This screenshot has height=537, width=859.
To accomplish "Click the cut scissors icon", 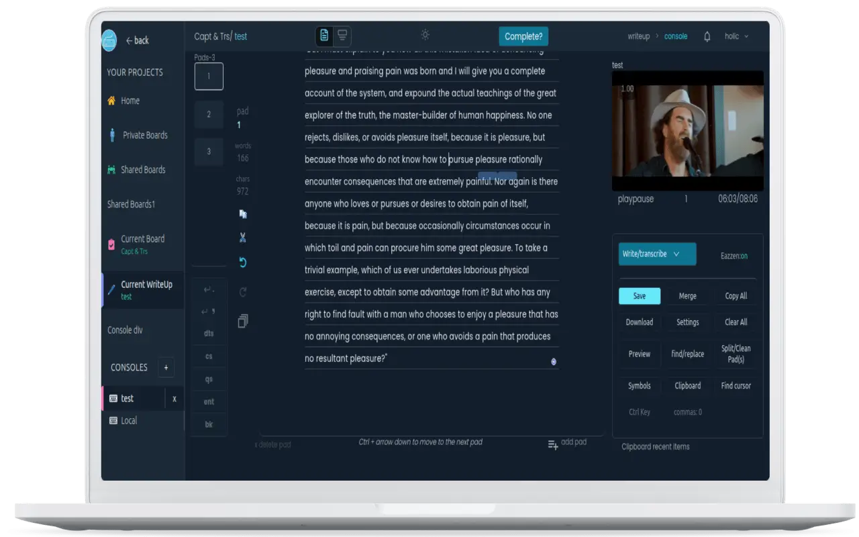I will tap(243, 237).
